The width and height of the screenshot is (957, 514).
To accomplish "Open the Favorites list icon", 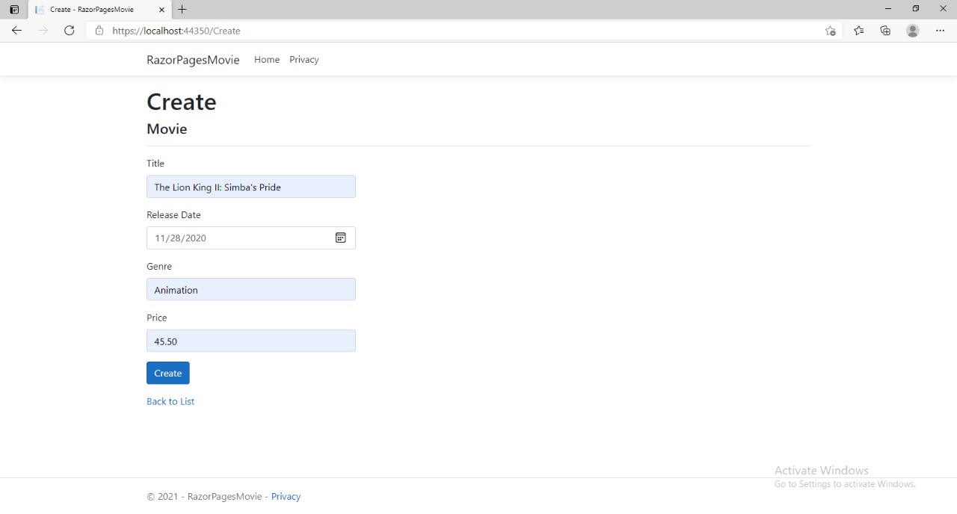I will [858, 31].
